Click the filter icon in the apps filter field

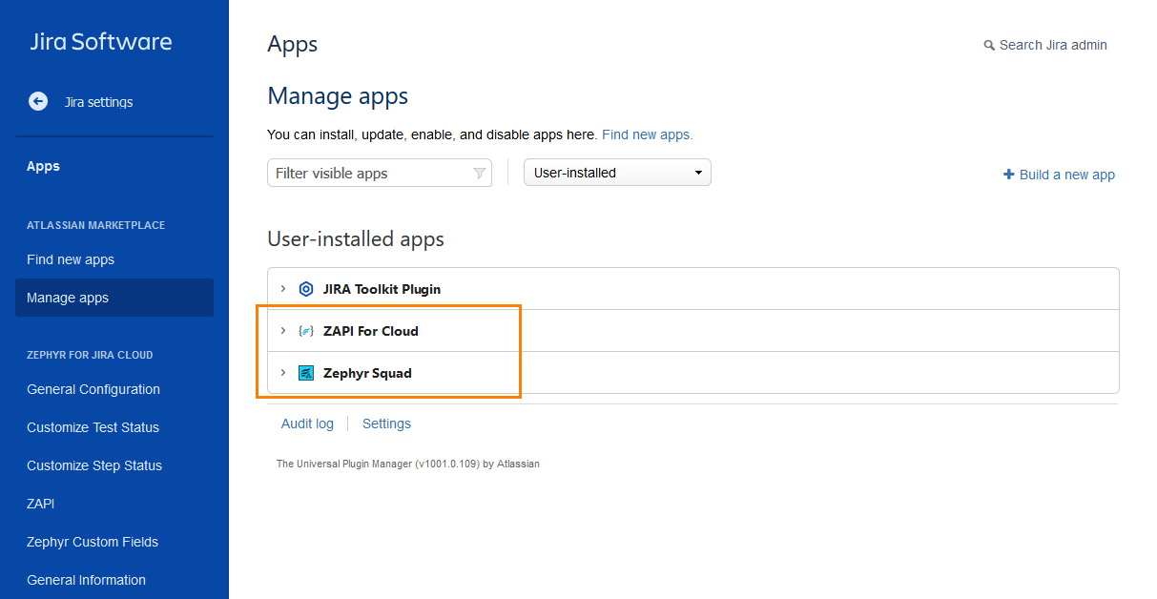coord(479,173)
